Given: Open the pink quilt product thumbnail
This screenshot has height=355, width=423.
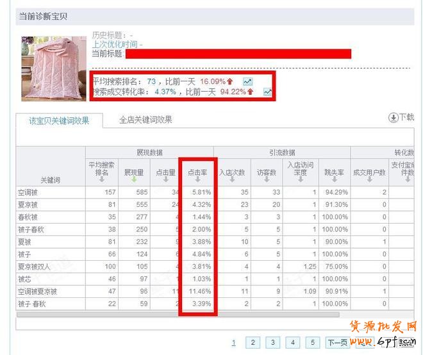Looking at the screenshot, I should click(x=53, y=68).
